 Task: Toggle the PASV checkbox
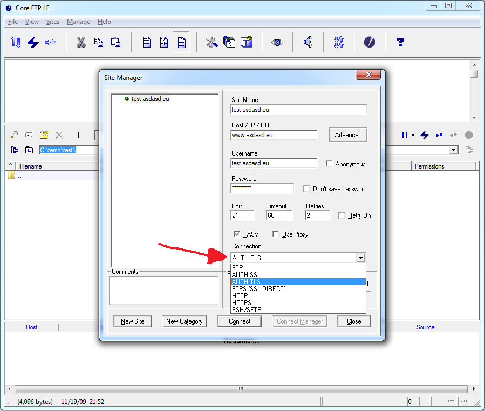pos(237,234)
